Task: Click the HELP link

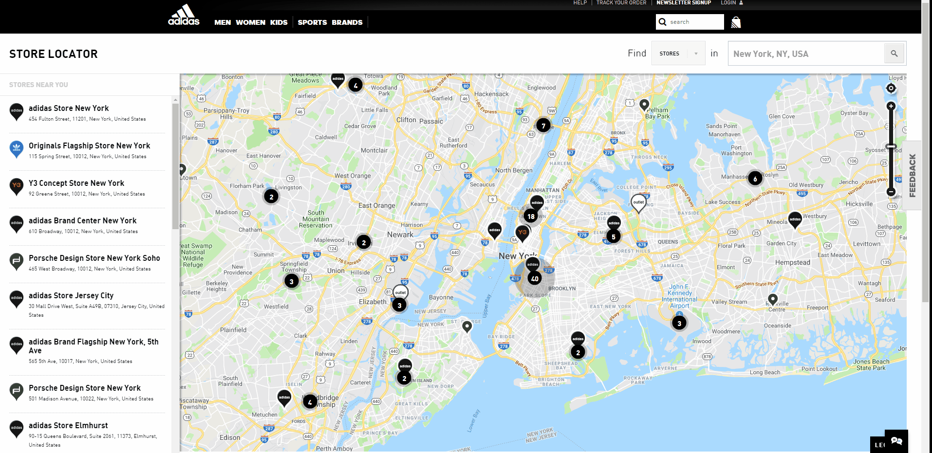Action: tap(580, 3)
